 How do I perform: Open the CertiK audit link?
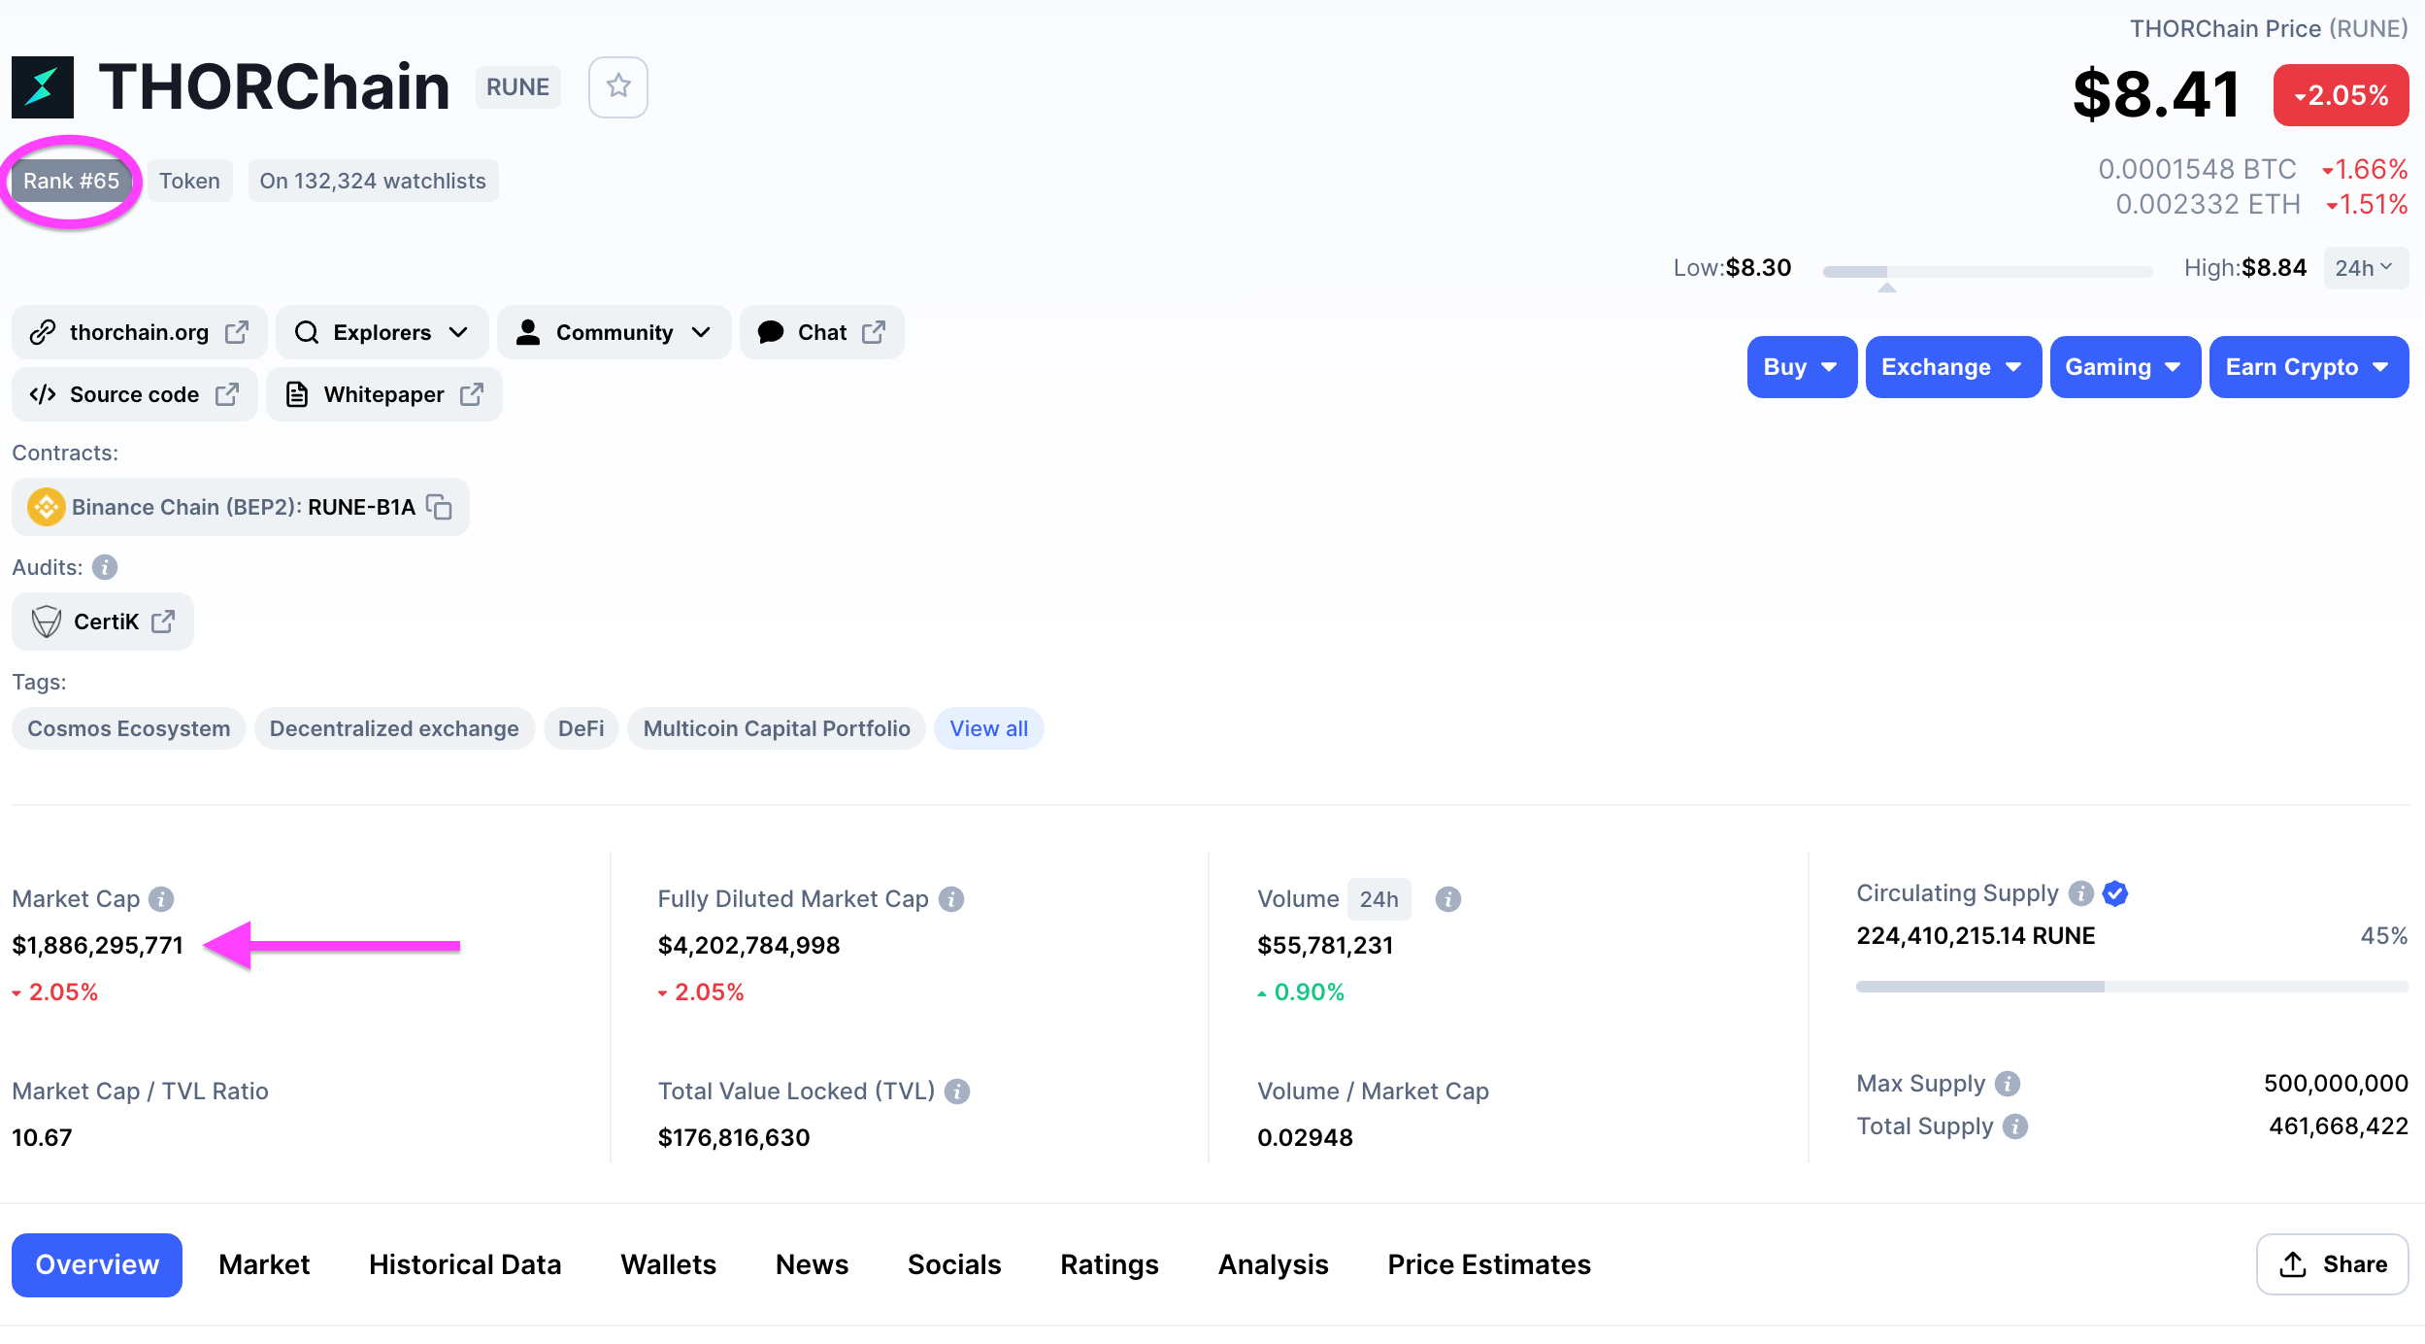pos(103,622)
